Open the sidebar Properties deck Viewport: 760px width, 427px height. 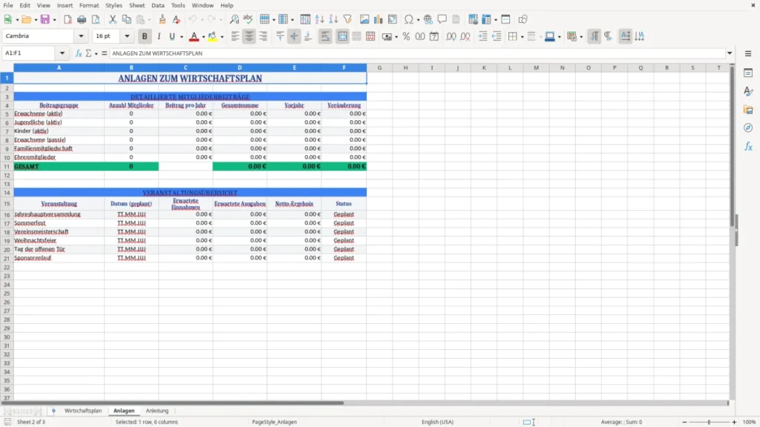coord(748,73)
